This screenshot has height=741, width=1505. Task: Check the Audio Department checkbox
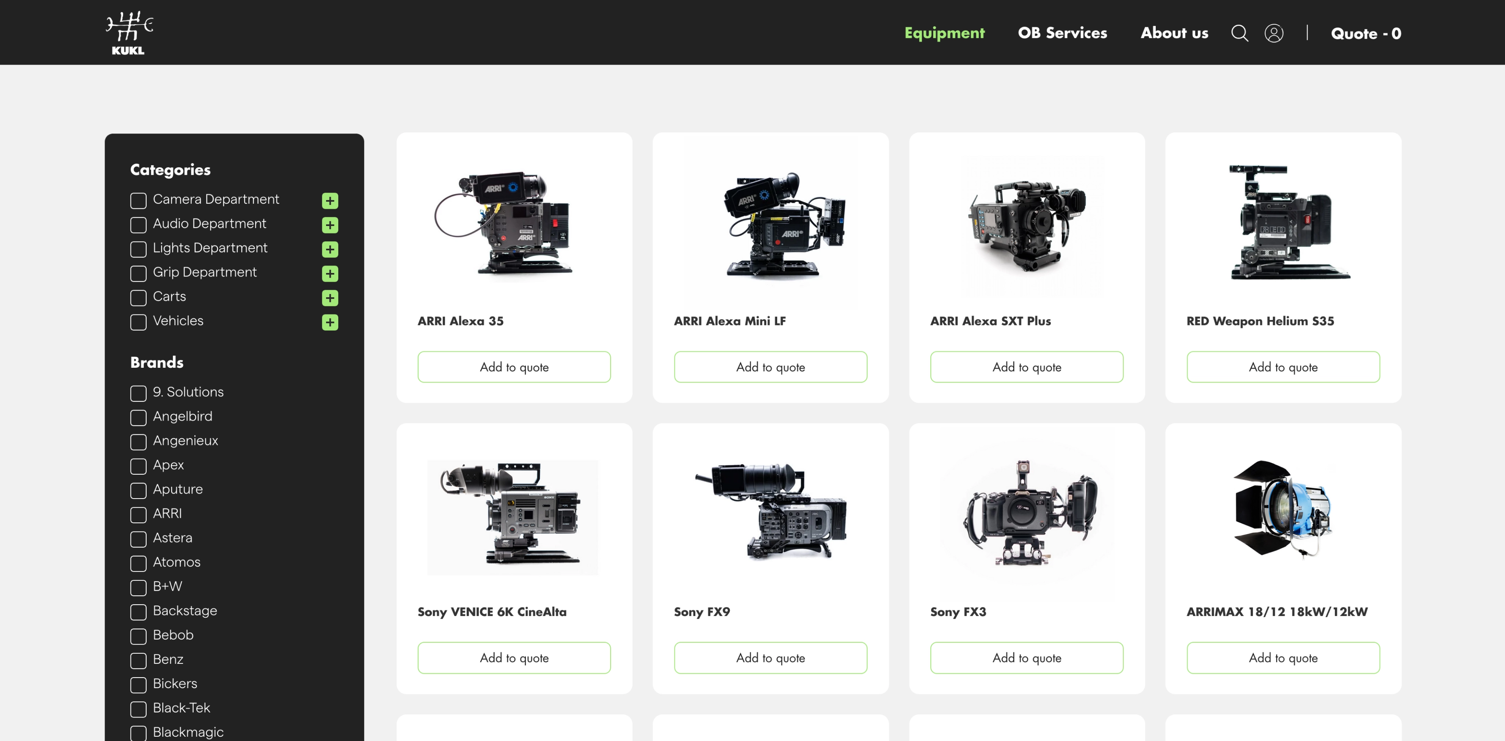click(x=138, y=226)
